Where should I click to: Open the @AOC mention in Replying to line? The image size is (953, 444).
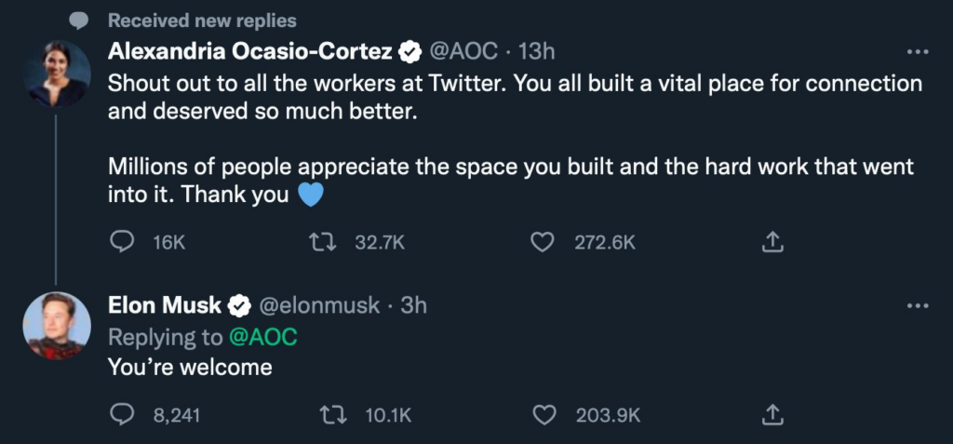(262, 336)
